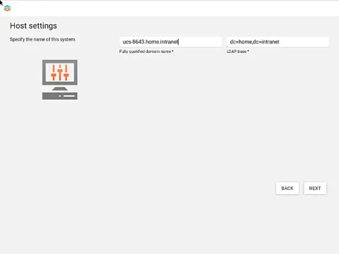Click 'Specify the name of this system.' text

(43, 39)
